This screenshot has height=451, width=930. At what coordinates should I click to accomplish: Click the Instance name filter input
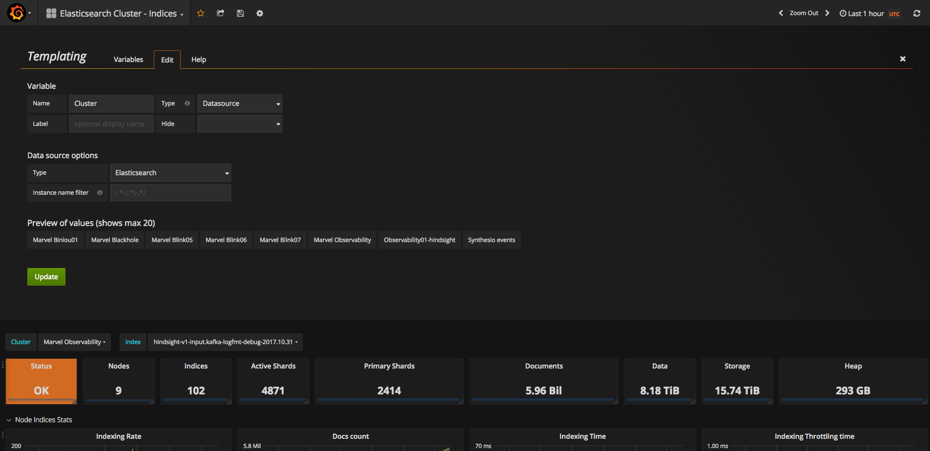(x=170, y=193)
